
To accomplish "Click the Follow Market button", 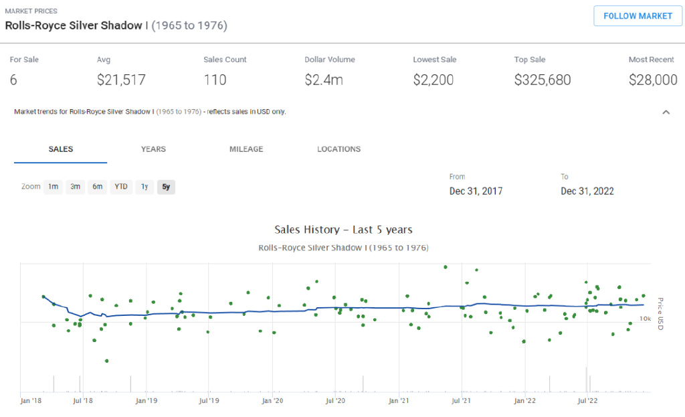I will pos(638,16).
